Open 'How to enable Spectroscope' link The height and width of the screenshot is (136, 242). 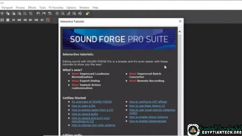tap(148, 121)
